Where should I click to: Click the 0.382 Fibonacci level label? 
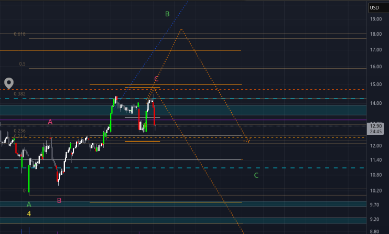point(20,94)
